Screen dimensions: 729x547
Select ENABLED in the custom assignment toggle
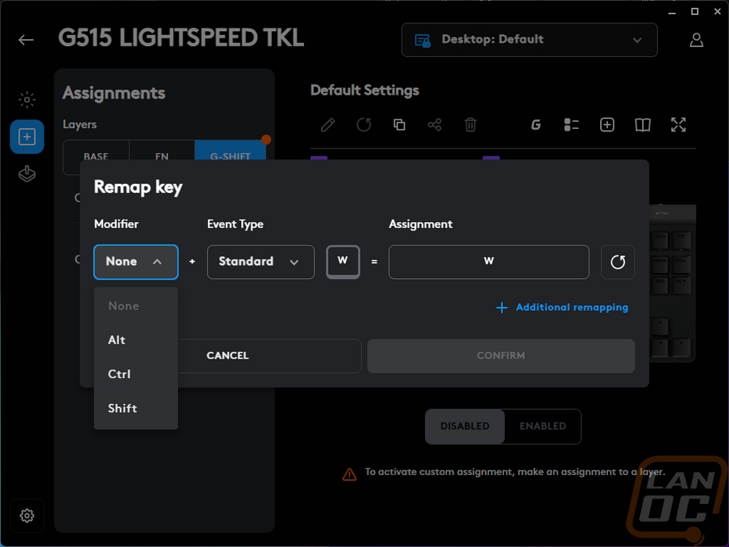542,426
